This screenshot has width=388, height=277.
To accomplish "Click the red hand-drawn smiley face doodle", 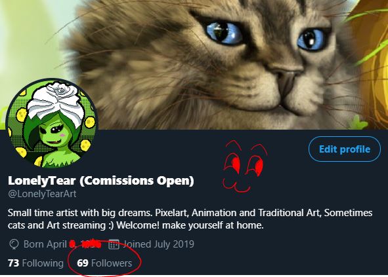I will 244,166.
